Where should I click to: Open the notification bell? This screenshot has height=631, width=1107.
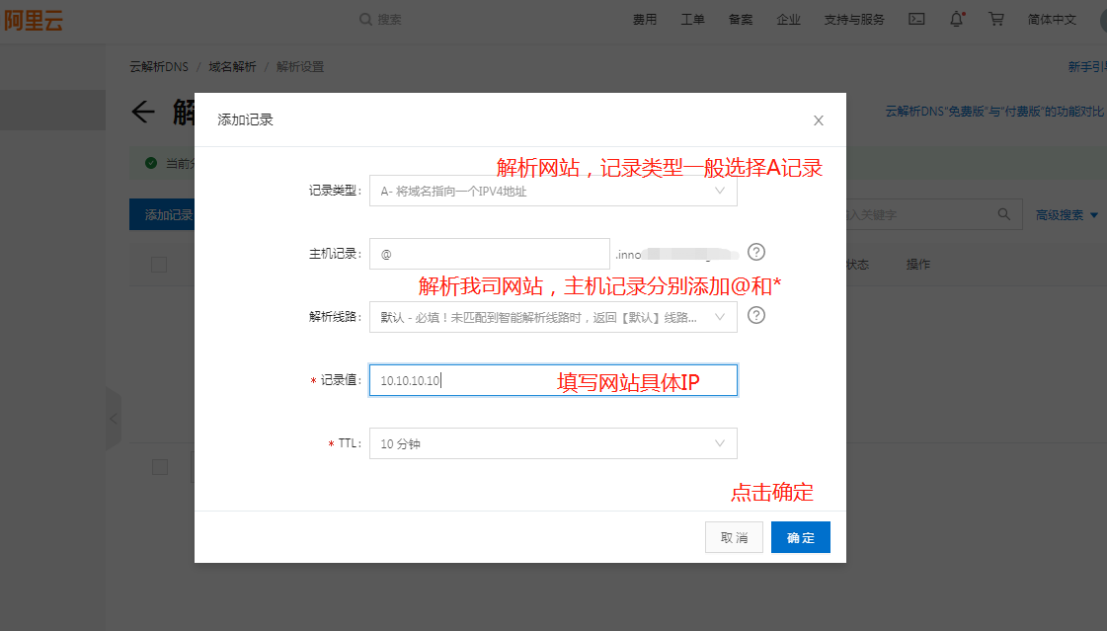(957, 19)
